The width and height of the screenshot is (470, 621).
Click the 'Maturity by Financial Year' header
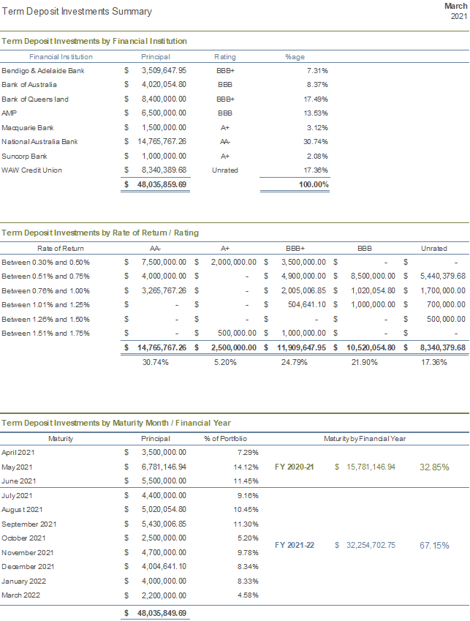coord(364,438)
